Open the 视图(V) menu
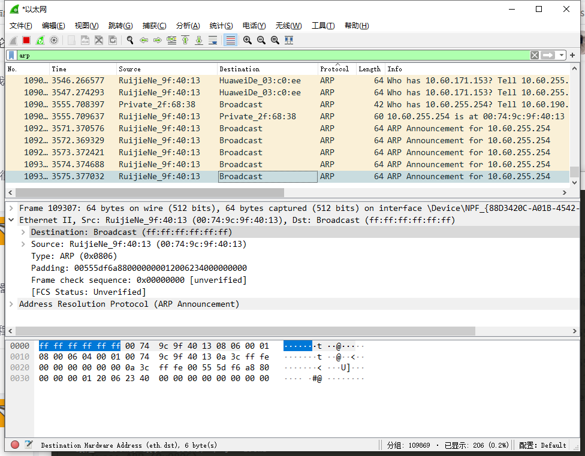Image resolution: width=585 pixels, height=456 pixels. point(86,26)
